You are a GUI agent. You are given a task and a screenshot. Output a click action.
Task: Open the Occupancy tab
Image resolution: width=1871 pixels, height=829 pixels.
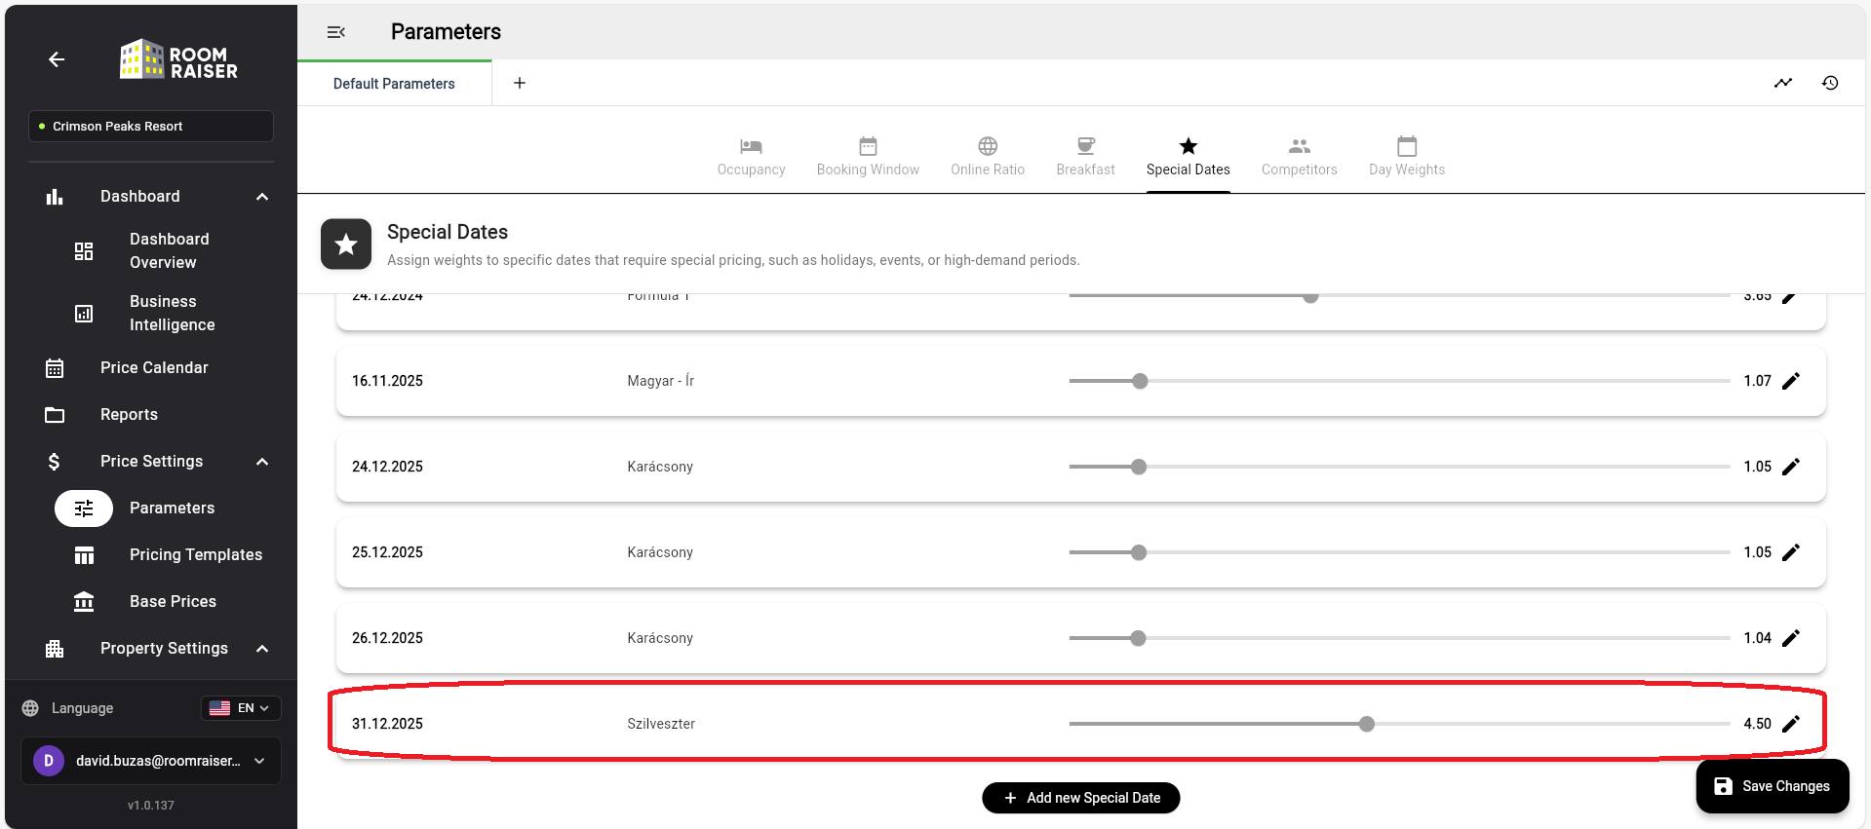click(x=751, y=157)
